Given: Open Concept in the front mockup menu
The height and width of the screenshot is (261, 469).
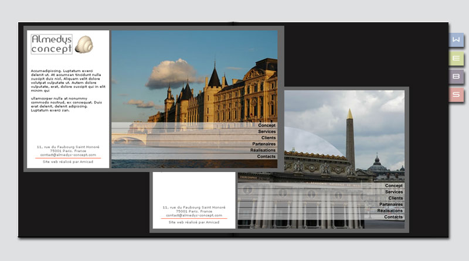Looking at the screenshot, I should coord(266,125).
